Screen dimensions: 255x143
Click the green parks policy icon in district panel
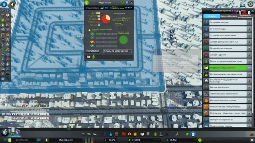coord(94,57)
